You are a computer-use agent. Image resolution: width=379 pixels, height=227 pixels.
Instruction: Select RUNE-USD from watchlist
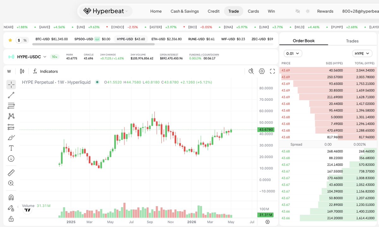202,39
